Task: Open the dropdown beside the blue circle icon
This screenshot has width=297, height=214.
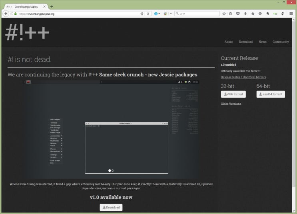Action: pos(159,14)
